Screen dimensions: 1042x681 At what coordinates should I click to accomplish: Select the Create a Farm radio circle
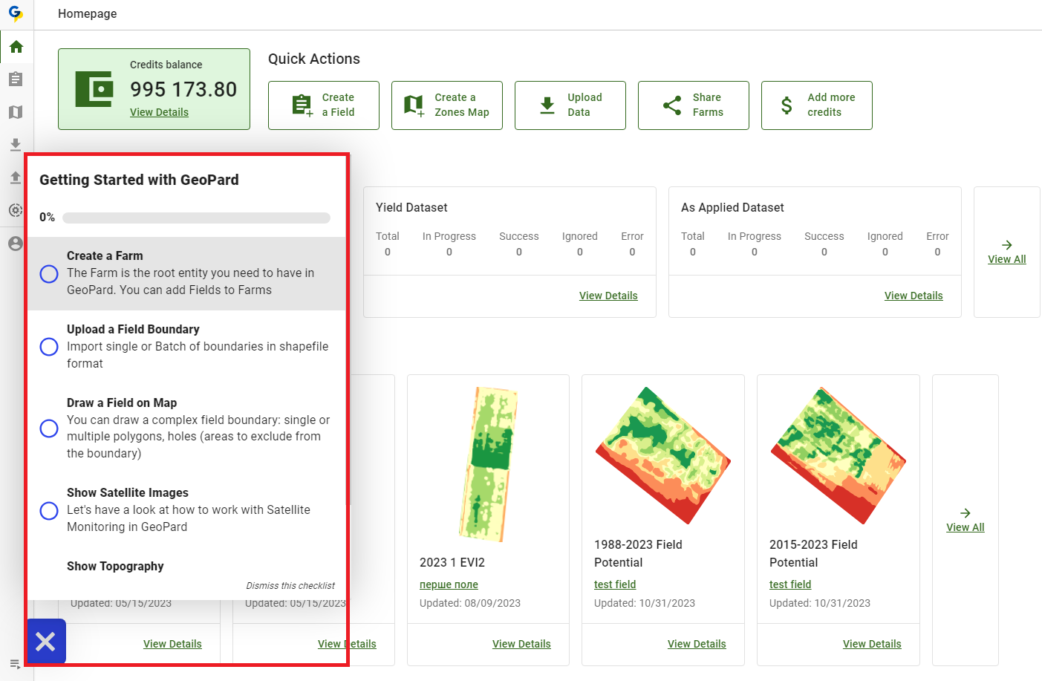(x=49, y=274)
